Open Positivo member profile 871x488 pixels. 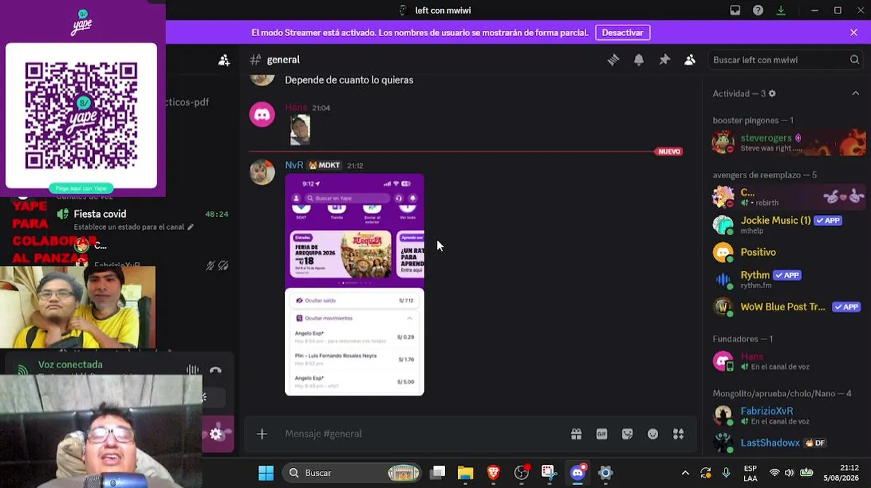tap(789, 252)
